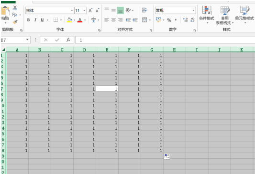
Task: Increase font size with large A
Action: tap(90, 10)
